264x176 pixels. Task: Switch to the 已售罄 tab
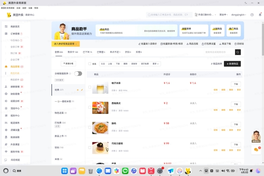[x=101, y=52]
